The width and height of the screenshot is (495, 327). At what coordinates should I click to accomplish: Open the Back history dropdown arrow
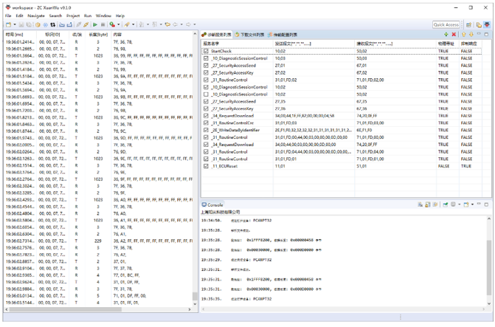click(x=181, y=24)
